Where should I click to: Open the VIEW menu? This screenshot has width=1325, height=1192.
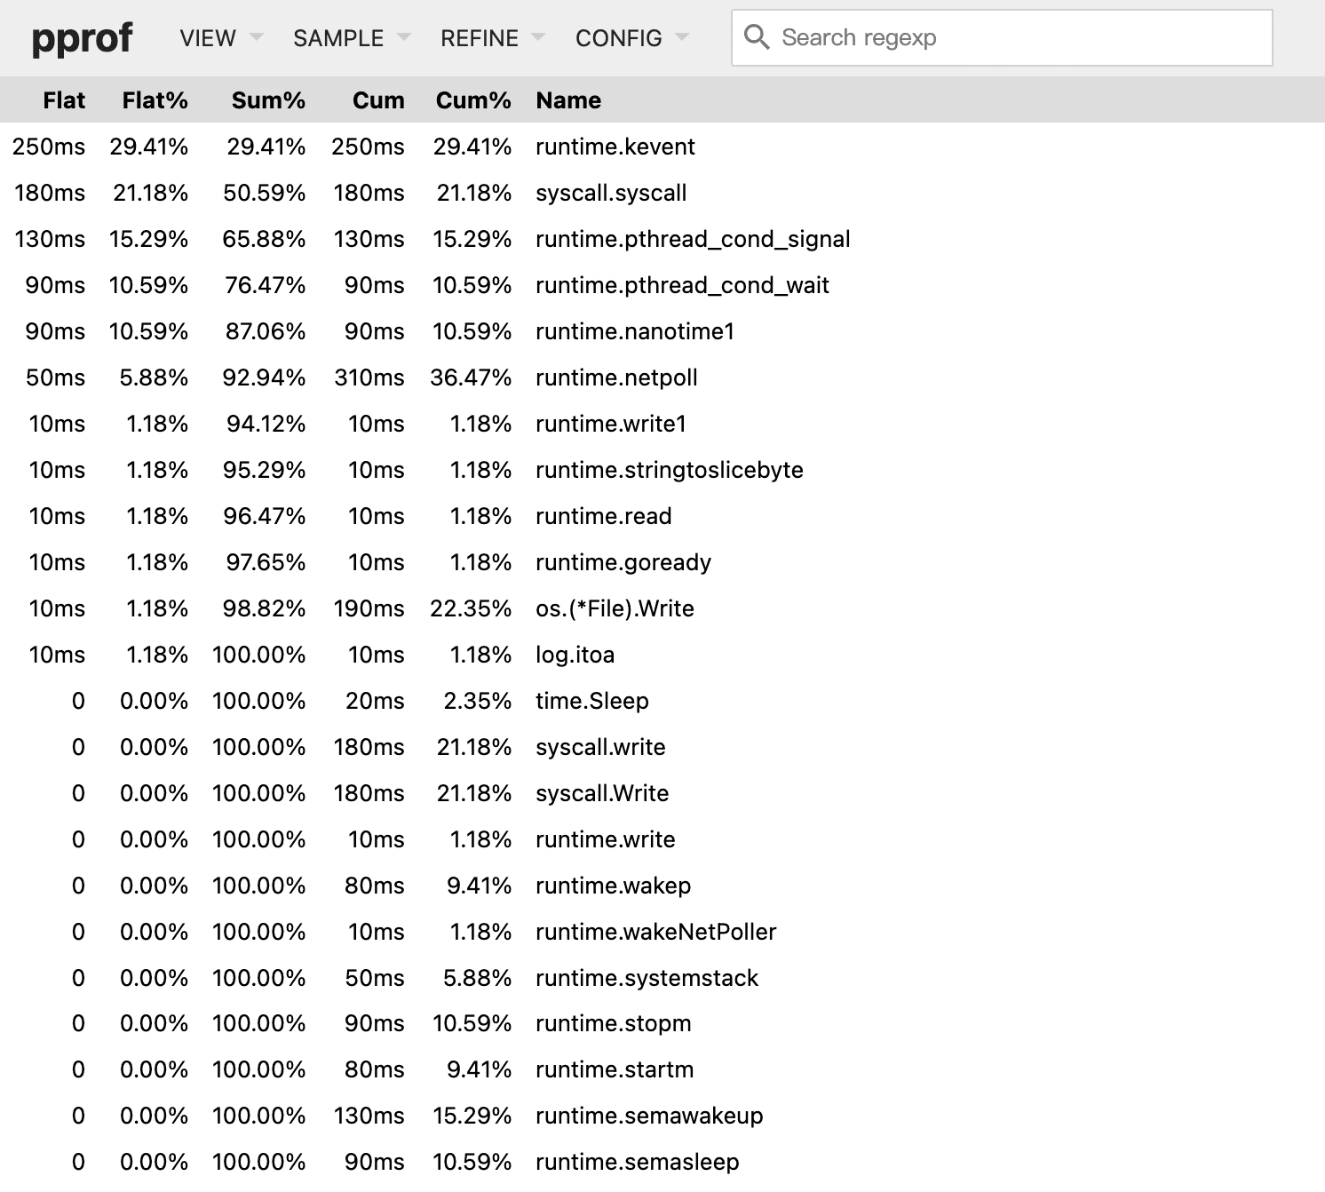206,37
